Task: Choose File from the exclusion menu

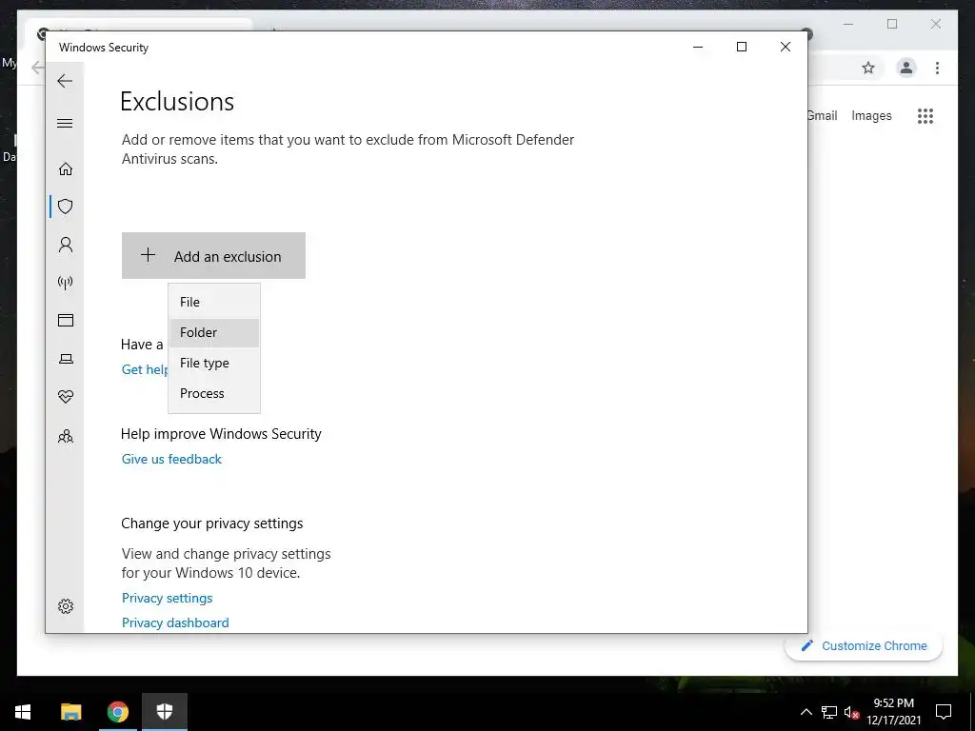Action: 214,302
